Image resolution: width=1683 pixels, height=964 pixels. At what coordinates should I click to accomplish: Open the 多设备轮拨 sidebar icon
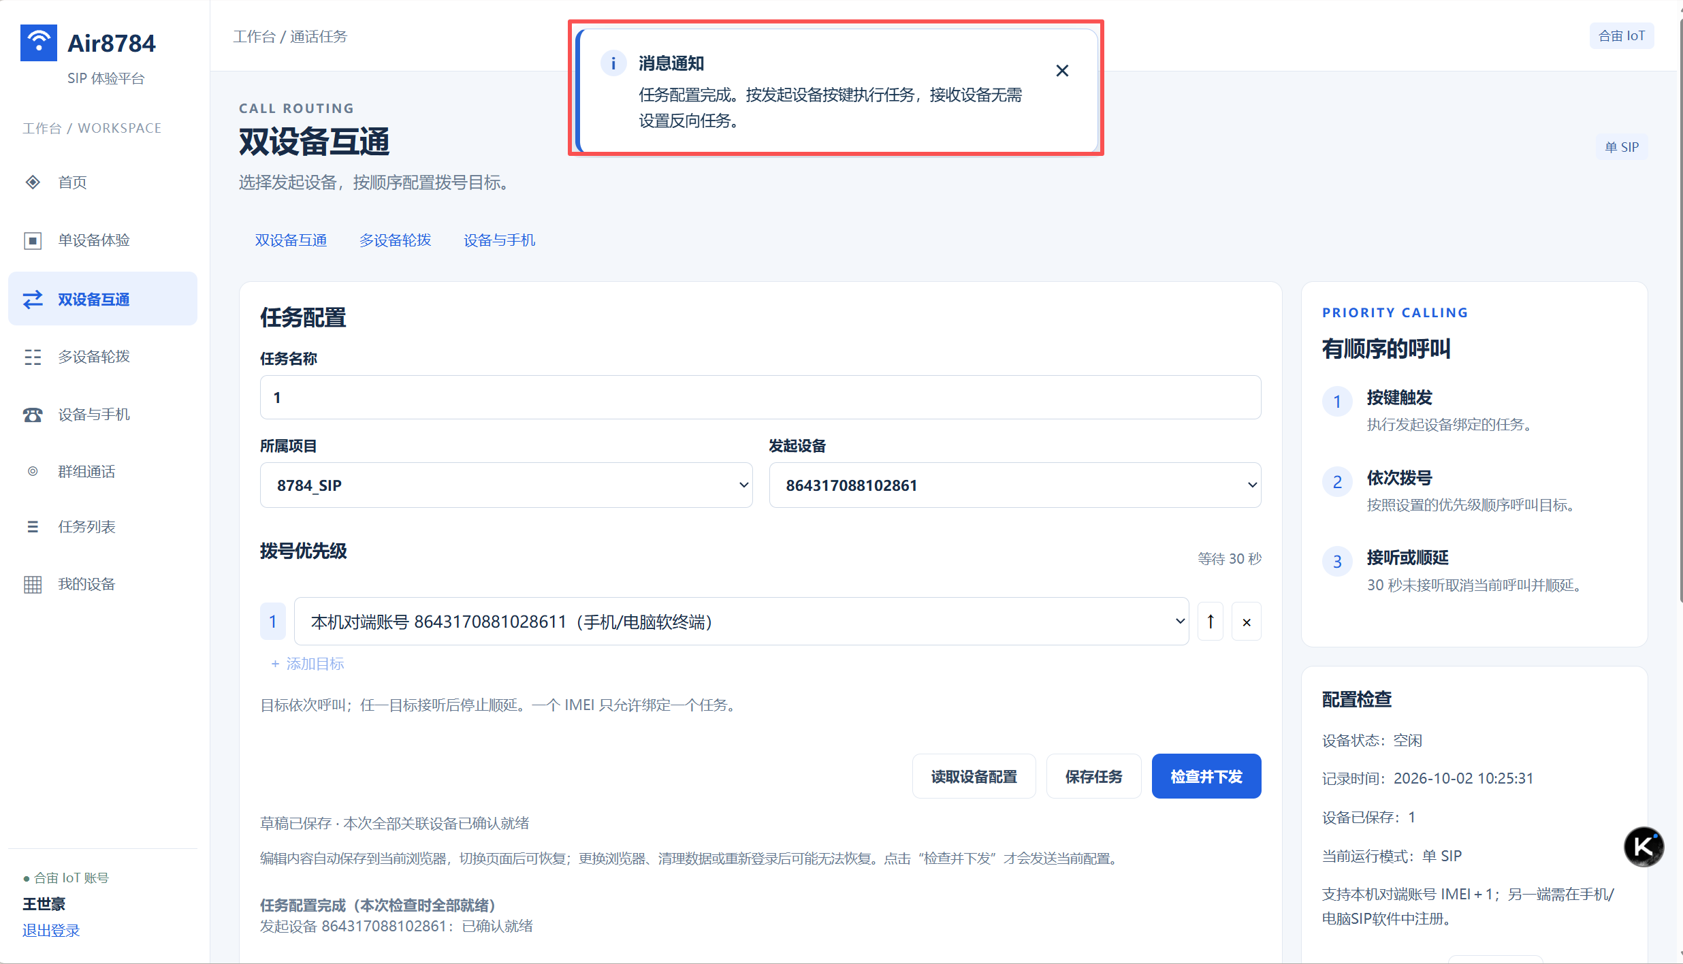(x=33, y=357)
